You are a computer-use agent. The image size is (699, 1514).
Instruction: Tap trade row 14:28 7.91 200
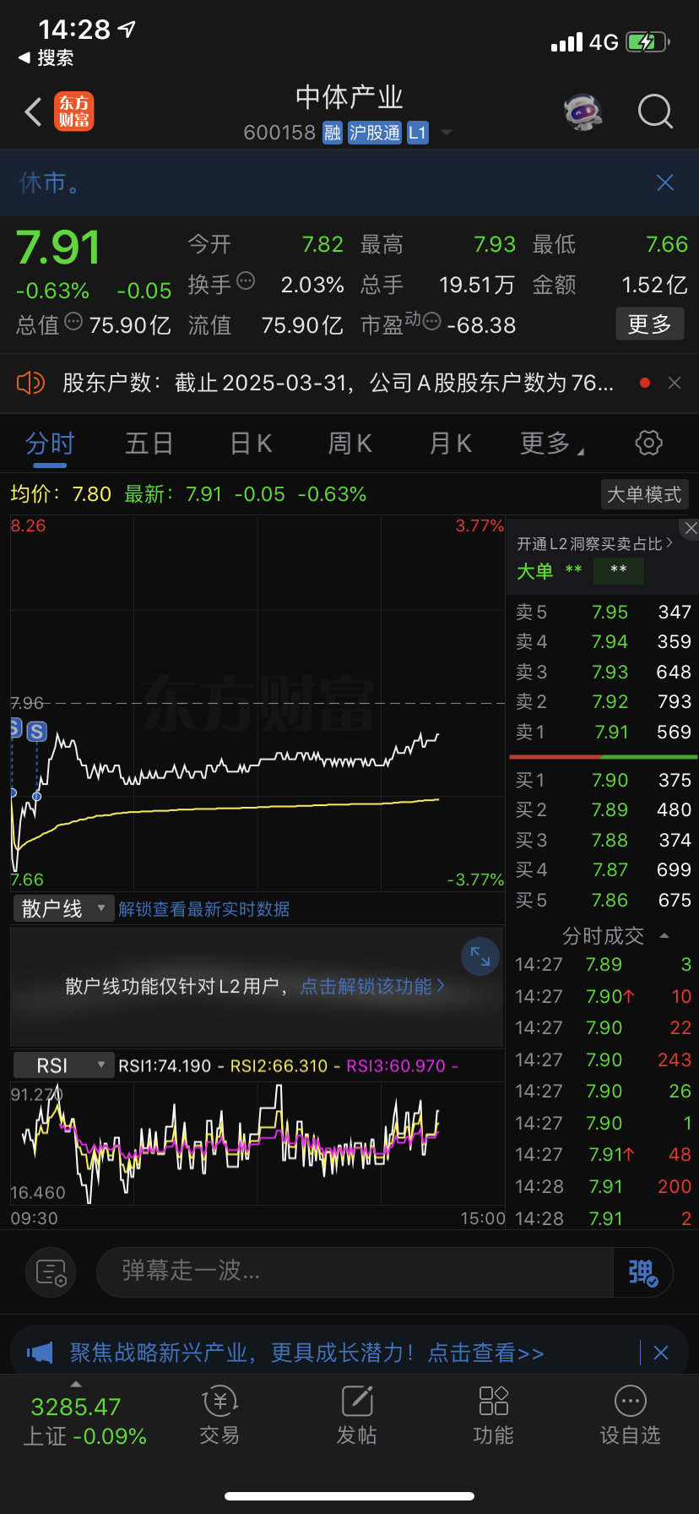603,1186
